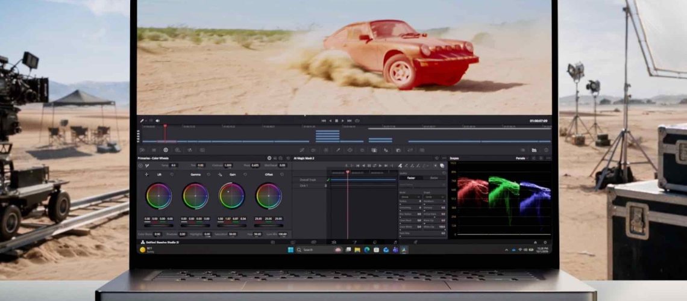Play the clip in reverse

(x=330, y=121)
